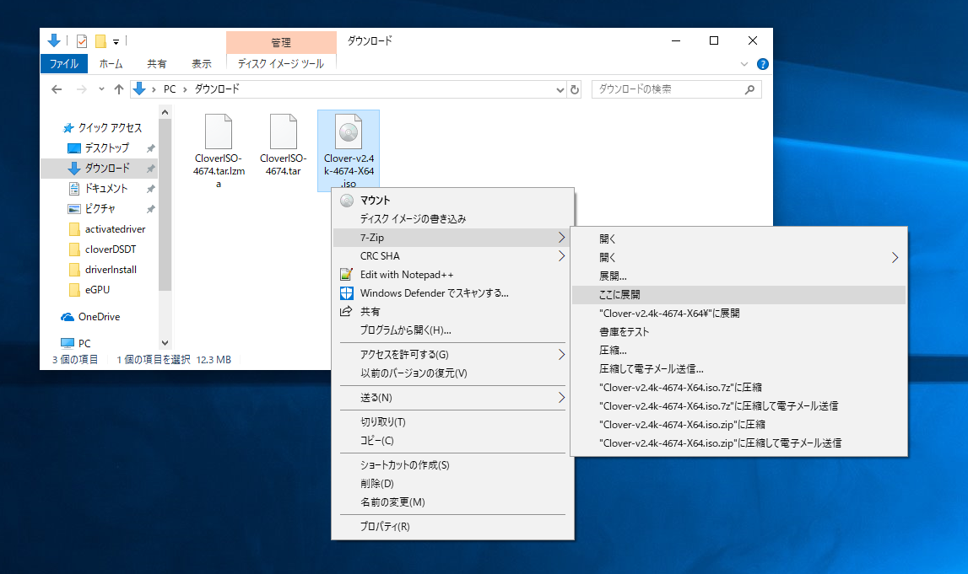Choose プログラムから開く(H)...

(452, 330)
